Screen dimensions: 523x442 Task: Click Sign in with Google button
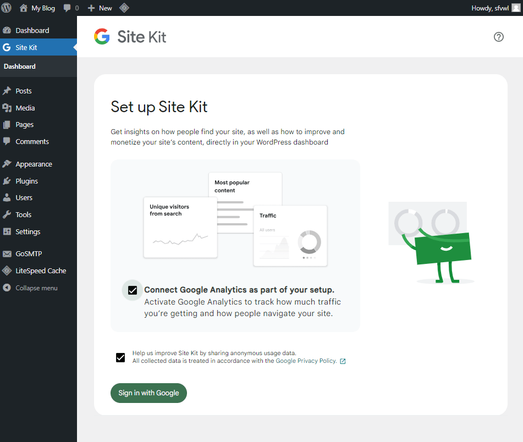click(x=149, y=393)
